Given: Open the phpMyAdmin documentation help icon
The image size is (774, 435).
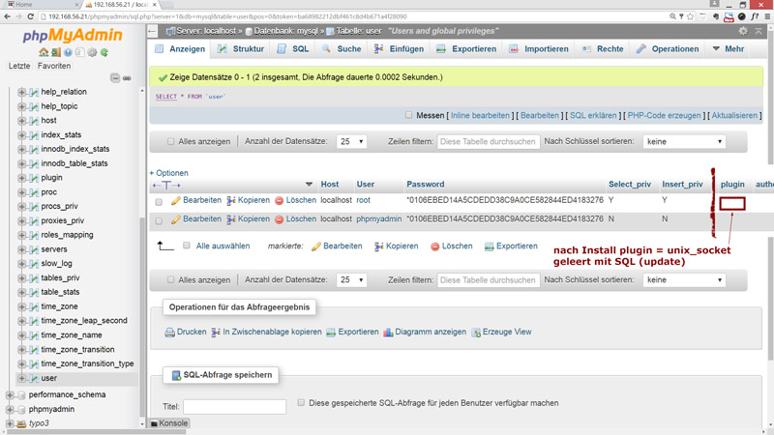Looking at the screenshot, I should pyautogui.click(x=68, y=52).
